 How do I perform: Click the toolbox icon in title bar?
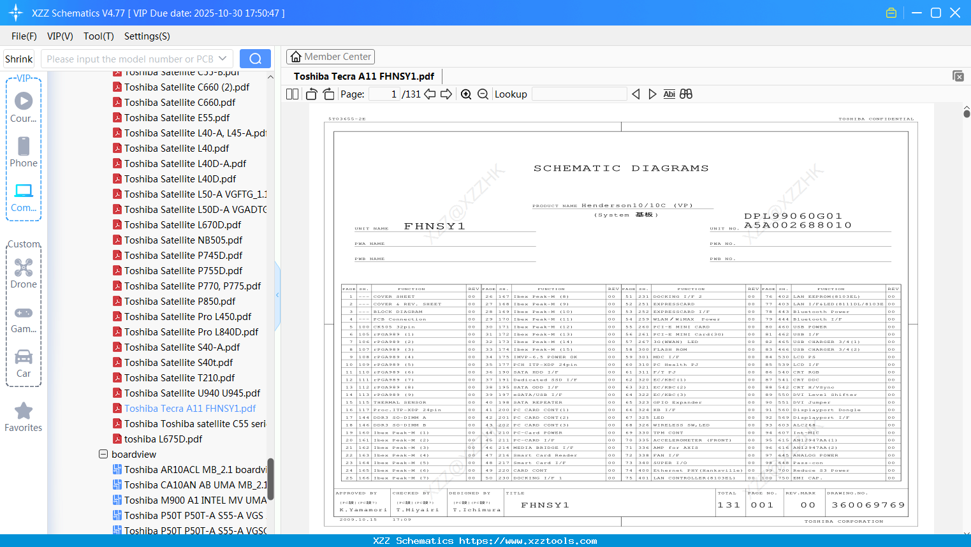click(x=891, y=13)
